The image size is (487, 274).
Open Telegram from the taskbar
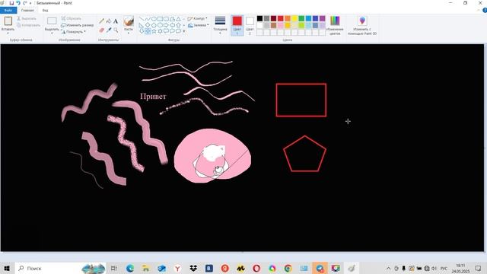(x=320, y=268)
